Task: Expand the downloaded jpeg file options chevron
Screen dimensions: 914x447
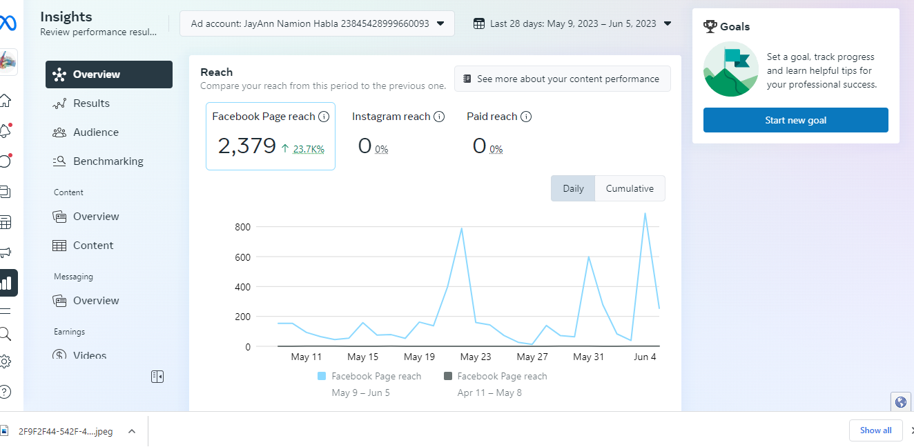Action: pos(132,431)
